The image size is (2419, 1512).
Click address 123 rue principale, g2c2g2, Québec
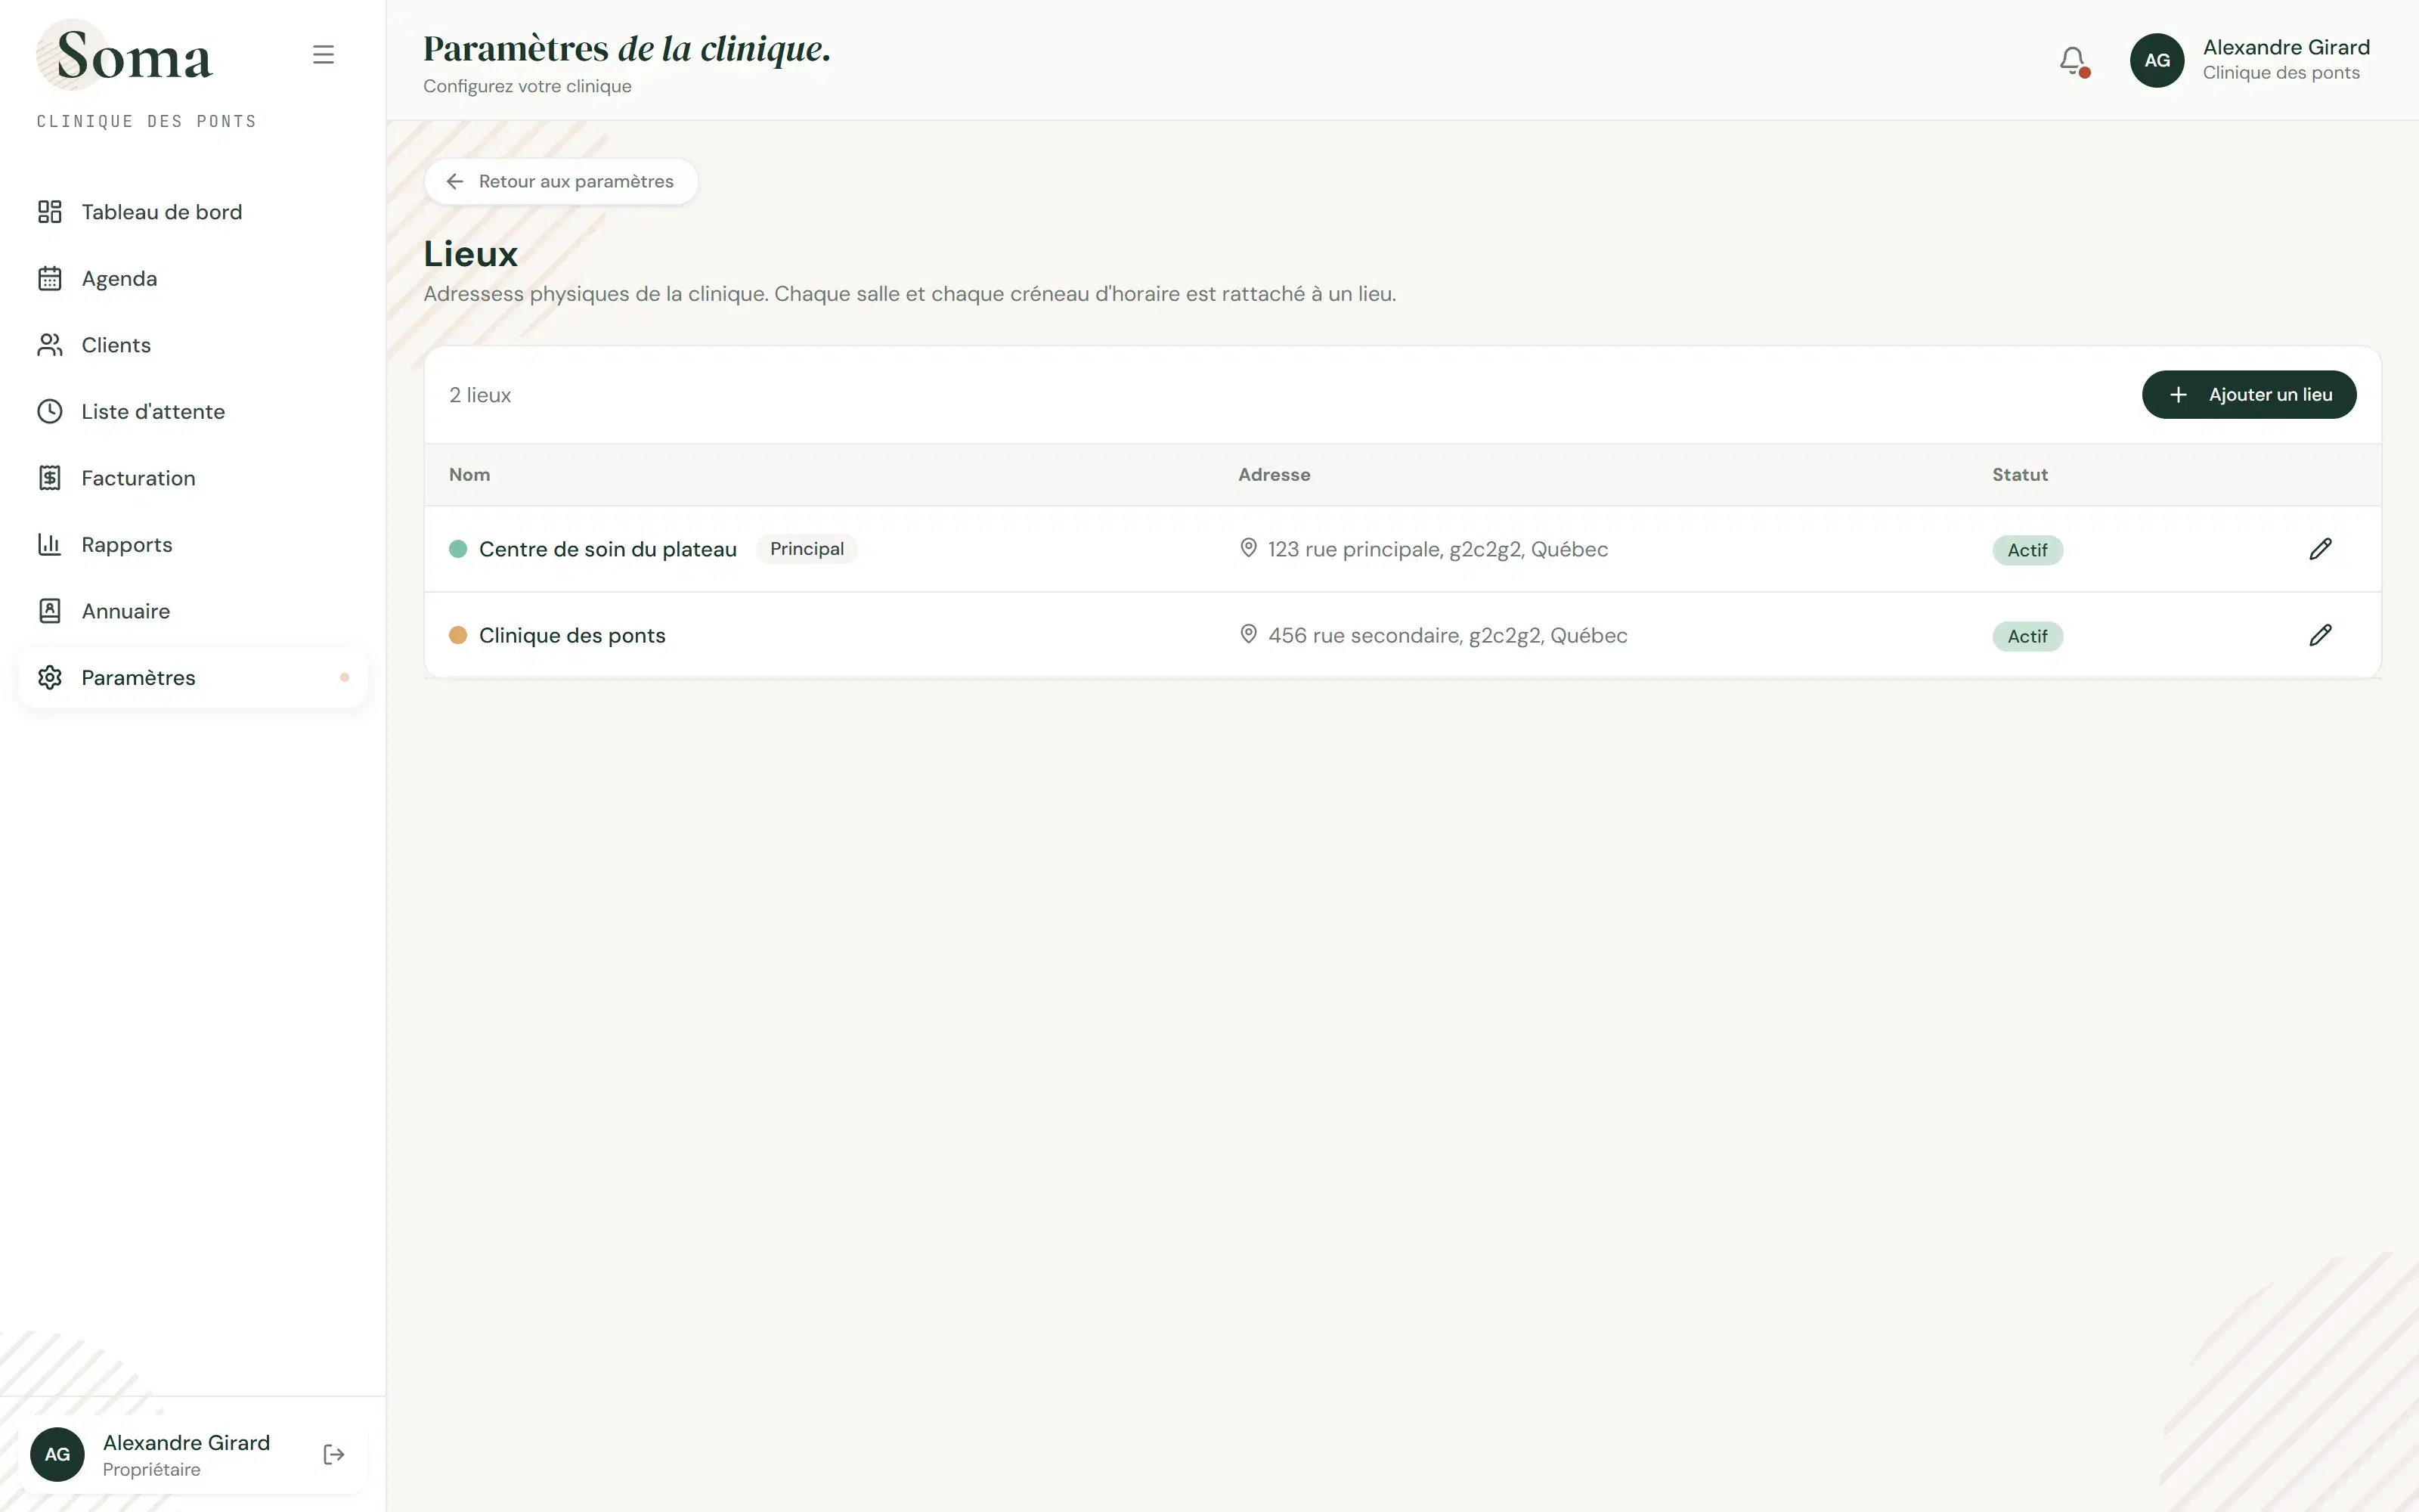pos(1437,549)
